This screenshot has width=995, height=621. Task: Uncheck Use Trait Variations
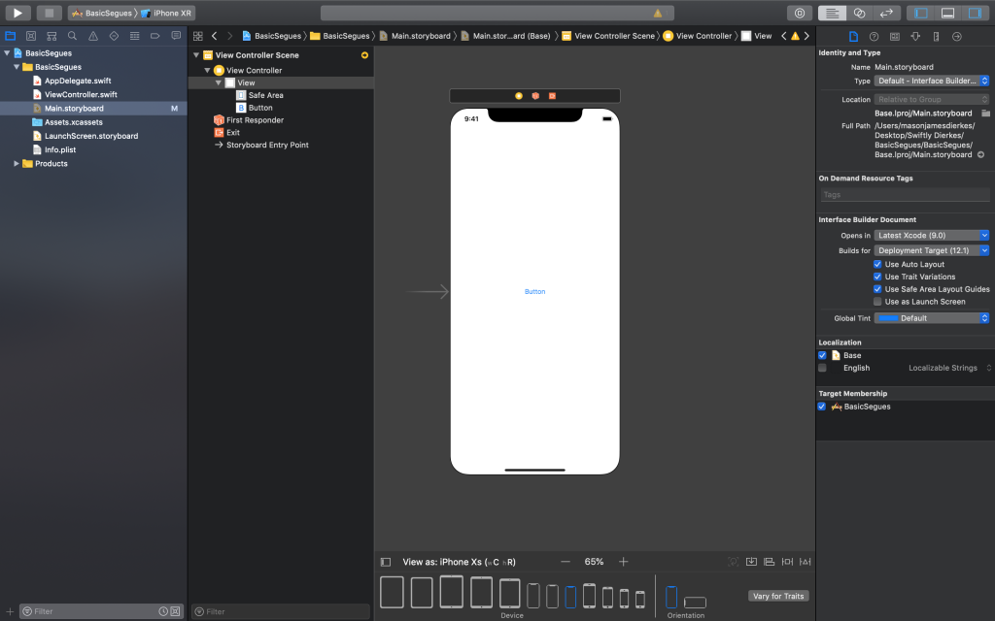click(877, 277)
